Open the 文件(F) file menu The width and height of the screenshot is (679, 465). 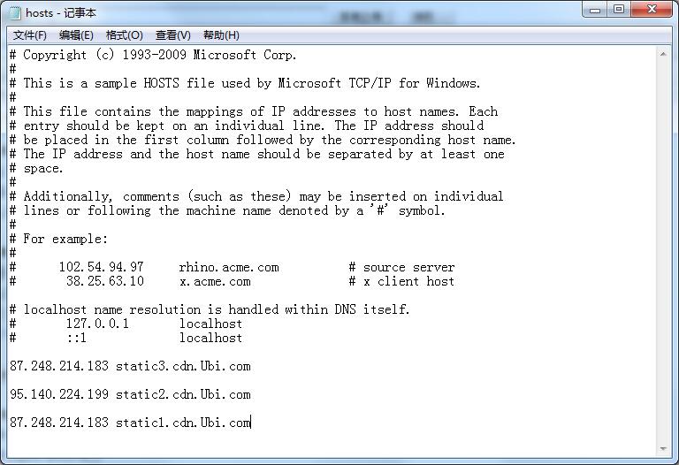click(x=30, y=35)
